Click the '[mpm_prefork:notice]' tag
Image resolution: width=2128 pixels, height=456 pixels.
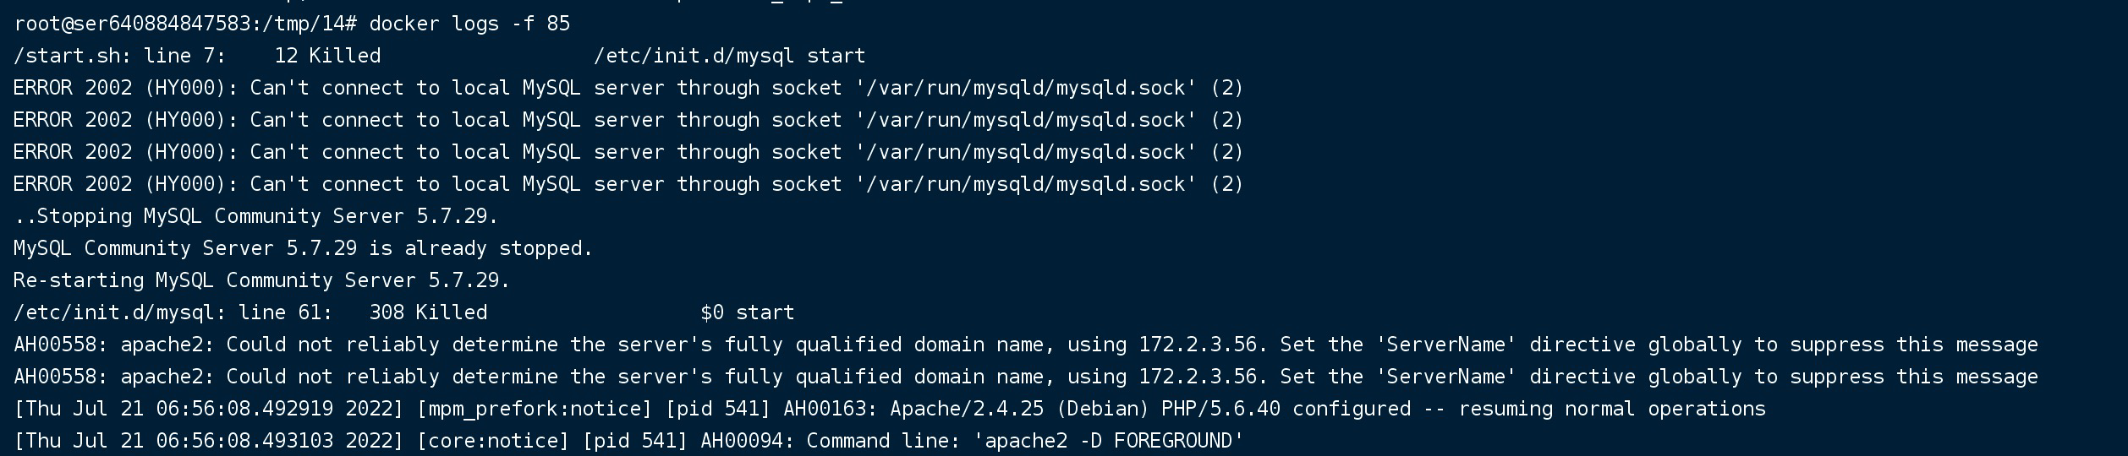534,409
